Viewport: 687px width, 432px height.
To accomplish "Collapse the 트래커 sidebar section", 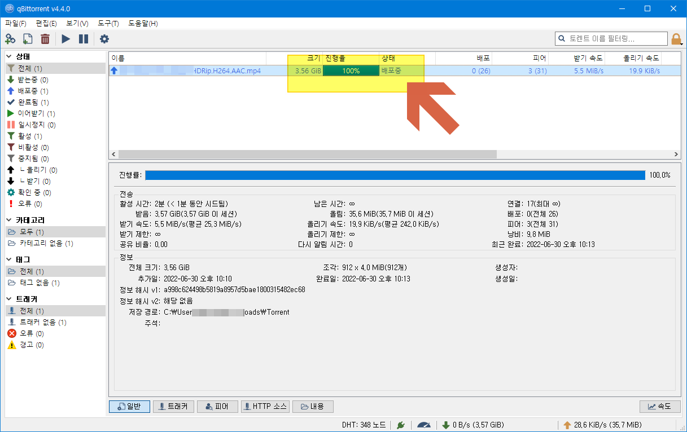I will (9, 299).
